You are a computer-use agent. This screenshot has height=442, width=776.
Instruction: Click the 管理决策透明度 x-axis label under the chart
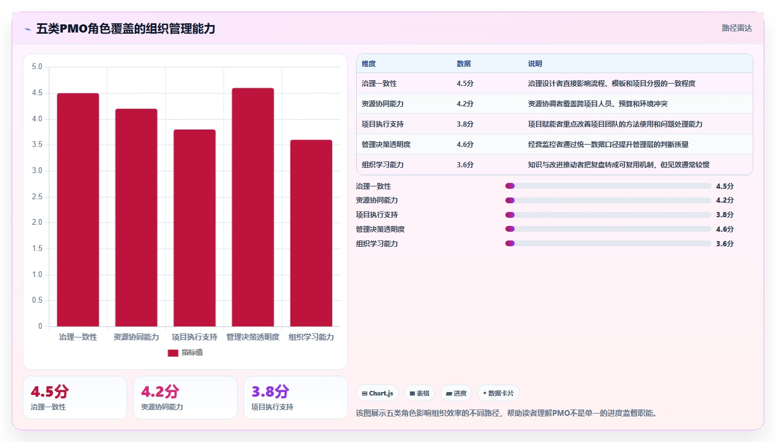click(x=253, y=337)
